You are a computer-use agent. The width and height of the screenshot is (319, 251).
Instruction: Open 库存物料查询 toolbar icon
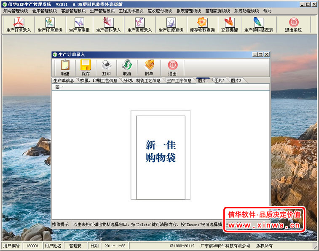point(202,25)
